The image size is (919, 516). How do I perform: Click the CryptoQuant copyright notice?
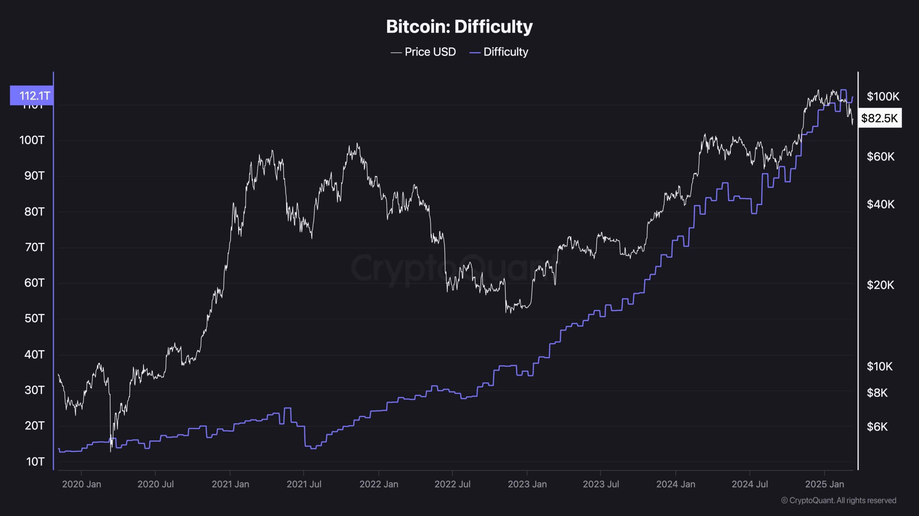(x=839, y=501)
